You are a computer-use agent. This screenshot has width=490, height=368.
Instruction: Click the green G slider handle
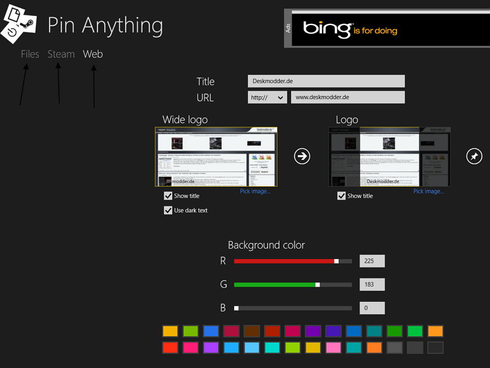click(317, 285)
